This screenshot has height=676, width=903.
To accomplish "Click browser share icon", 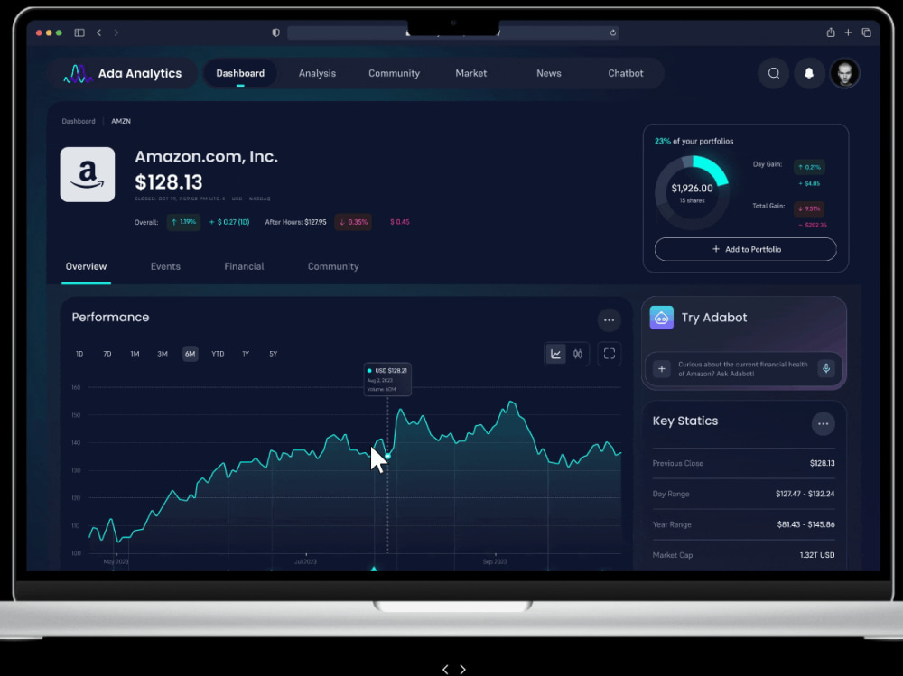I will 831,32.
